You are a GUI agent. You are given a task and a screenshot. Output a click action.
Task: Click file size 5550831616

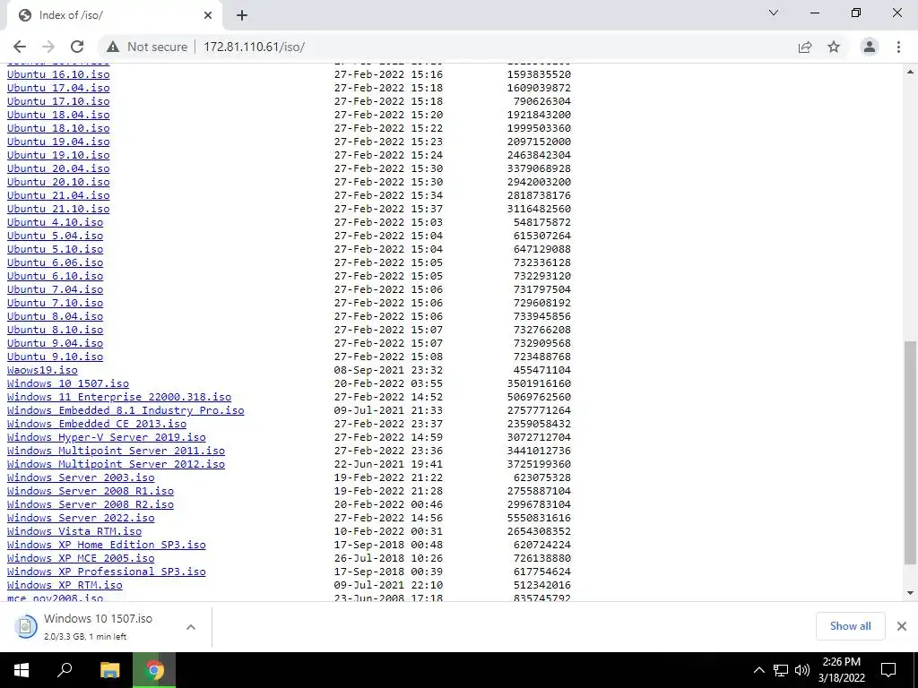coord(539,519)
